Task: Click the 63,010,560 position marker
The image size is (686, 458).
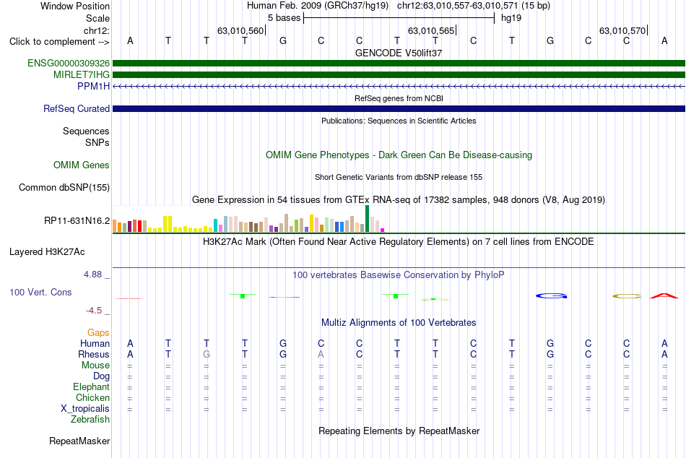Action: tap(240, 30)
